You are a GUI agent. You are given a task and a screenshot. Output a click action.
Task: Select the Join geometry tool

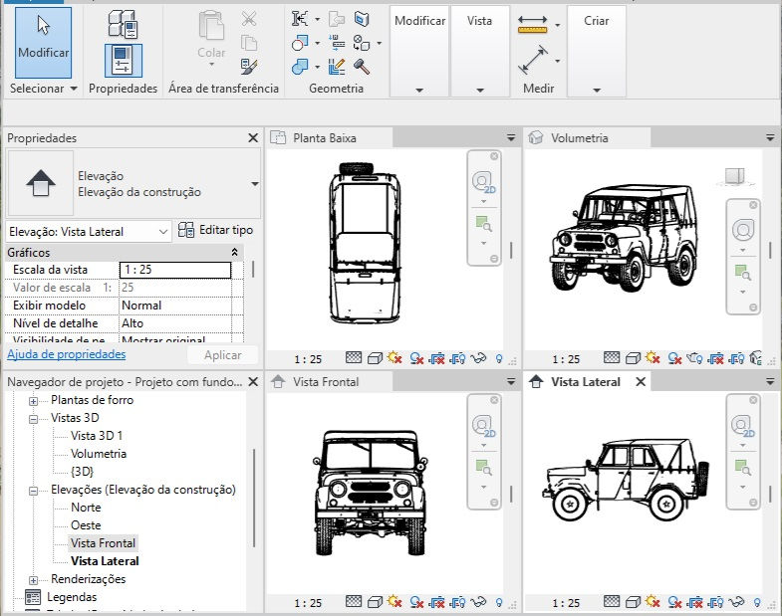(300, 66)
